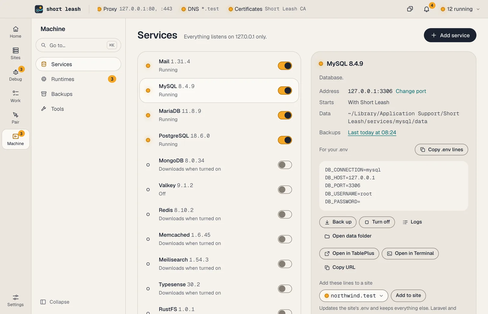The height and width of the screenshot is (314, 488).
Task: Click the Add service button
Action: pos(450,35)
